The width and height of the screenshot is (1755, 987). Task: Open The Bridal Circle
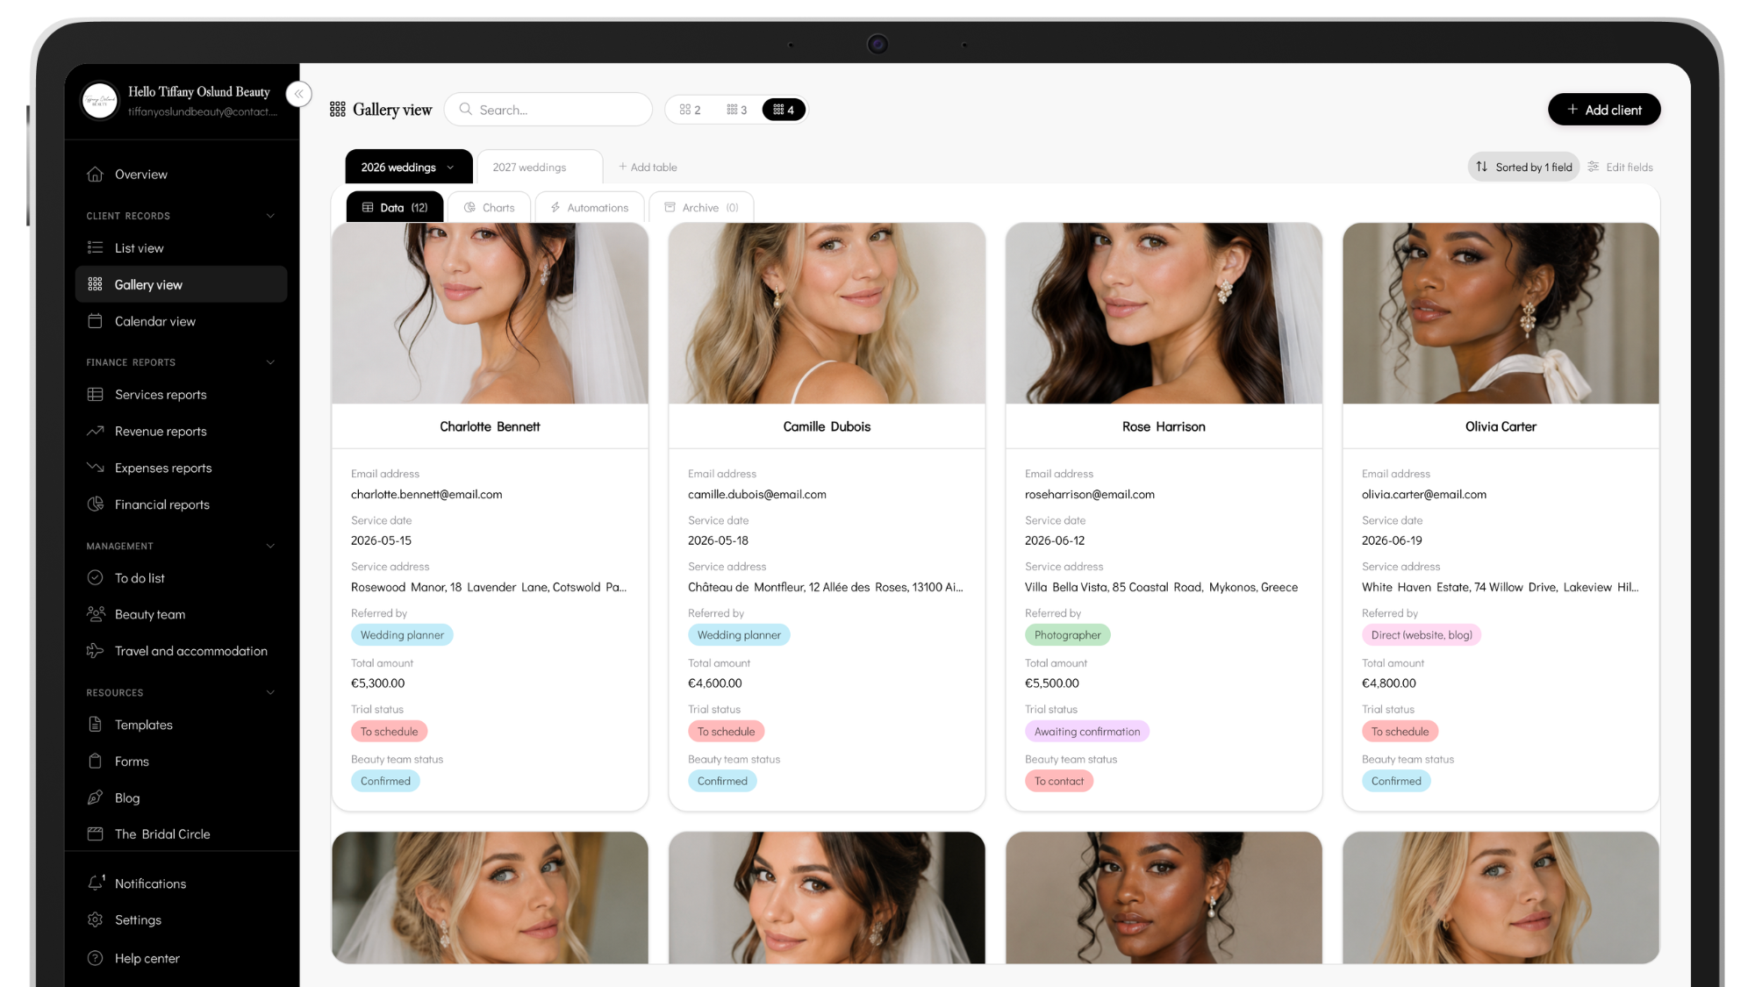click(x=181, y=834)
